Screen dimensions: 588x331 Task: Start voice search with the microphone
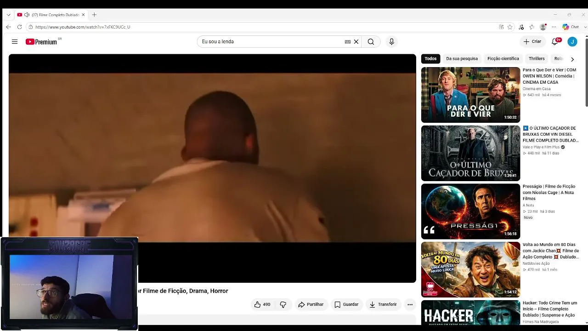391,42
